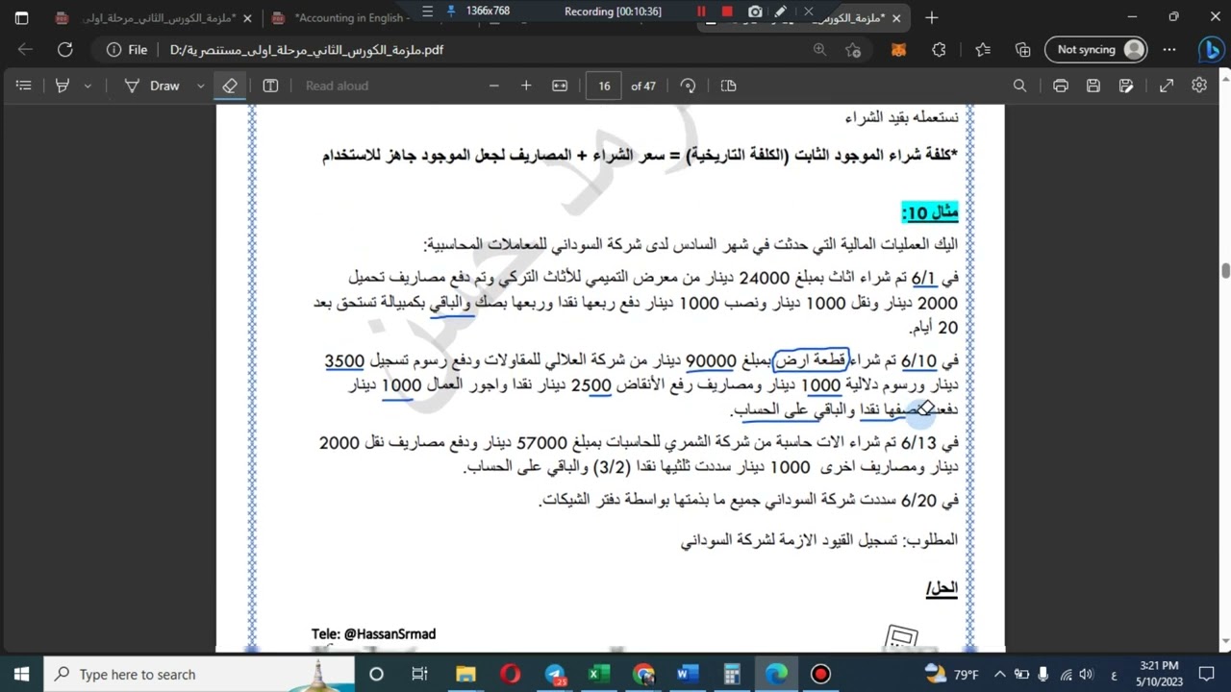
Task: Refresh the browser page
Action: point(65,50)
